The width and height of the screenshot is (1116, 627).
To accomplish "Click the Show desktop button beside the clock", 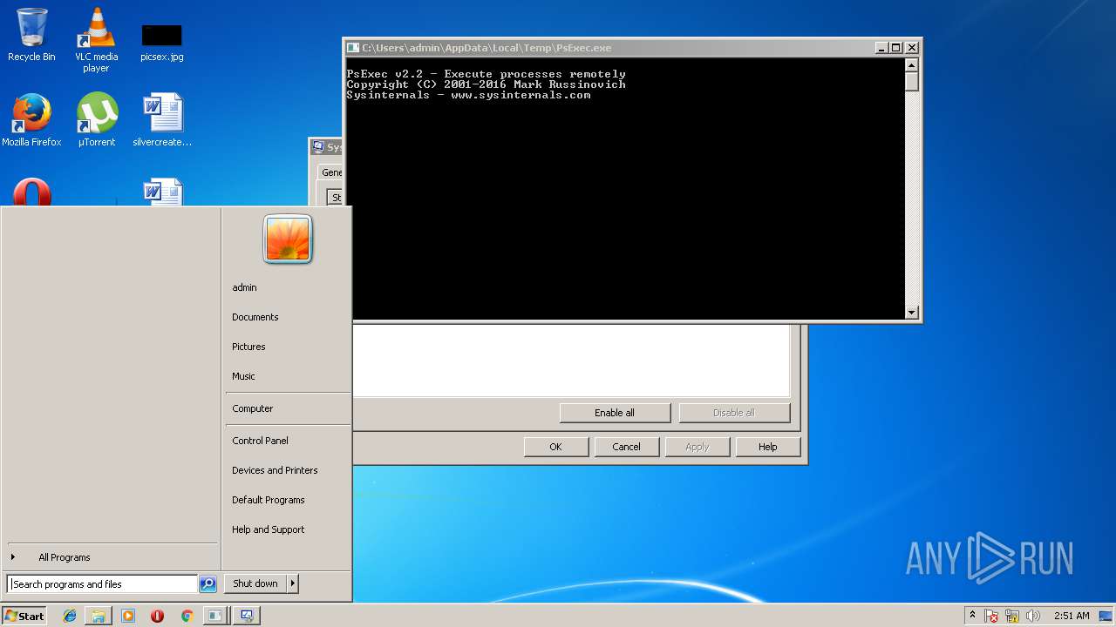I will [x=1106, y=616].
